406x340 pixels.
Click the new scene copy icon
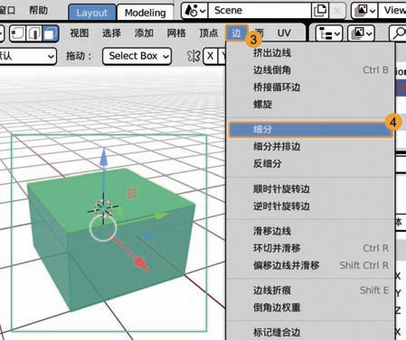click(320, 11)
